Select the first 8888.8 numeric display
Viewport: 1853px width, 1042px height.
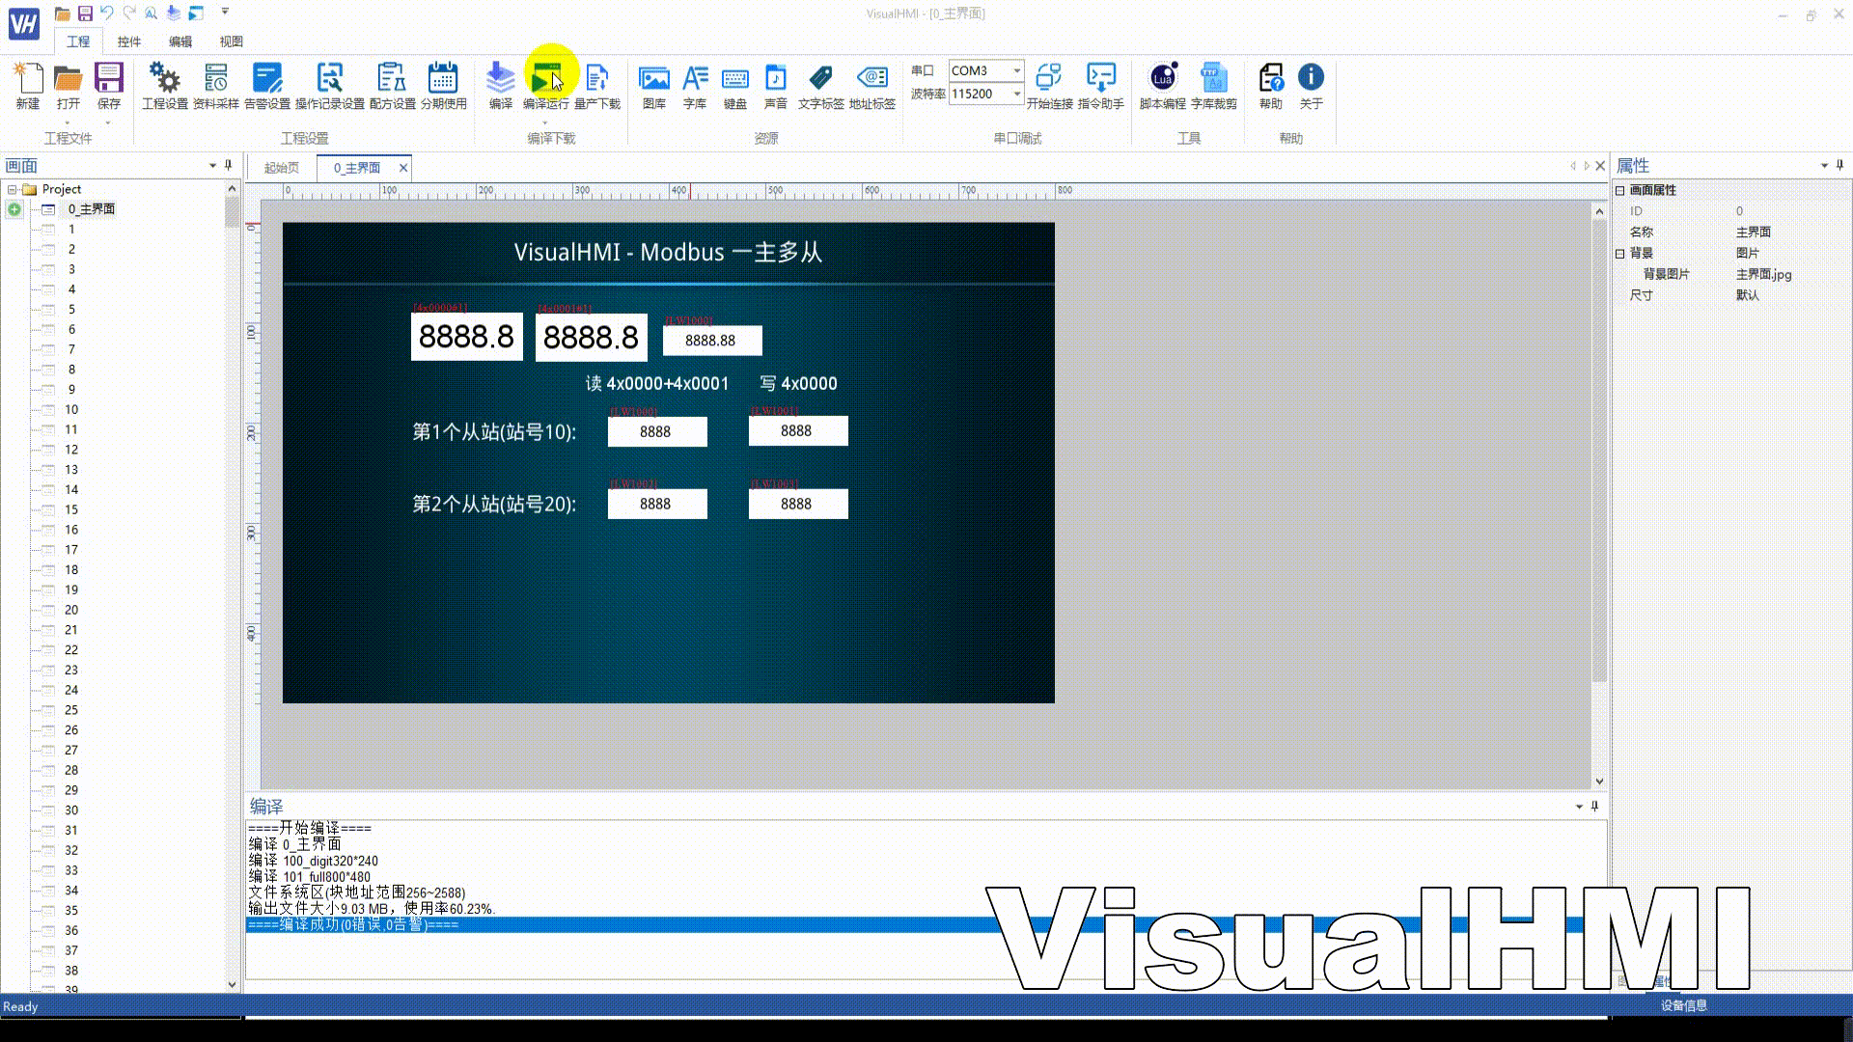click(467, 337)
